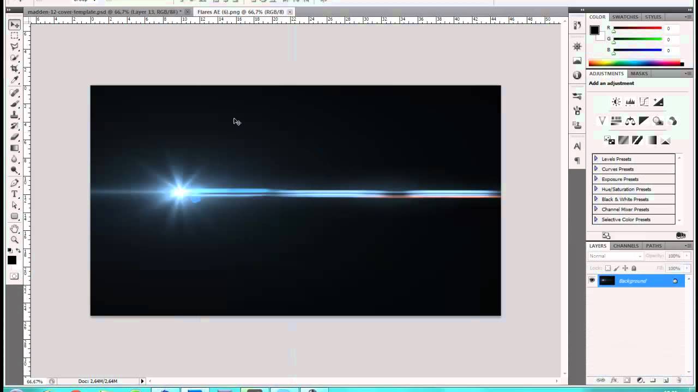Viewport: 698px width, 392px height.
Task: Select the Eyedropper tool
Action: (15, 80)
